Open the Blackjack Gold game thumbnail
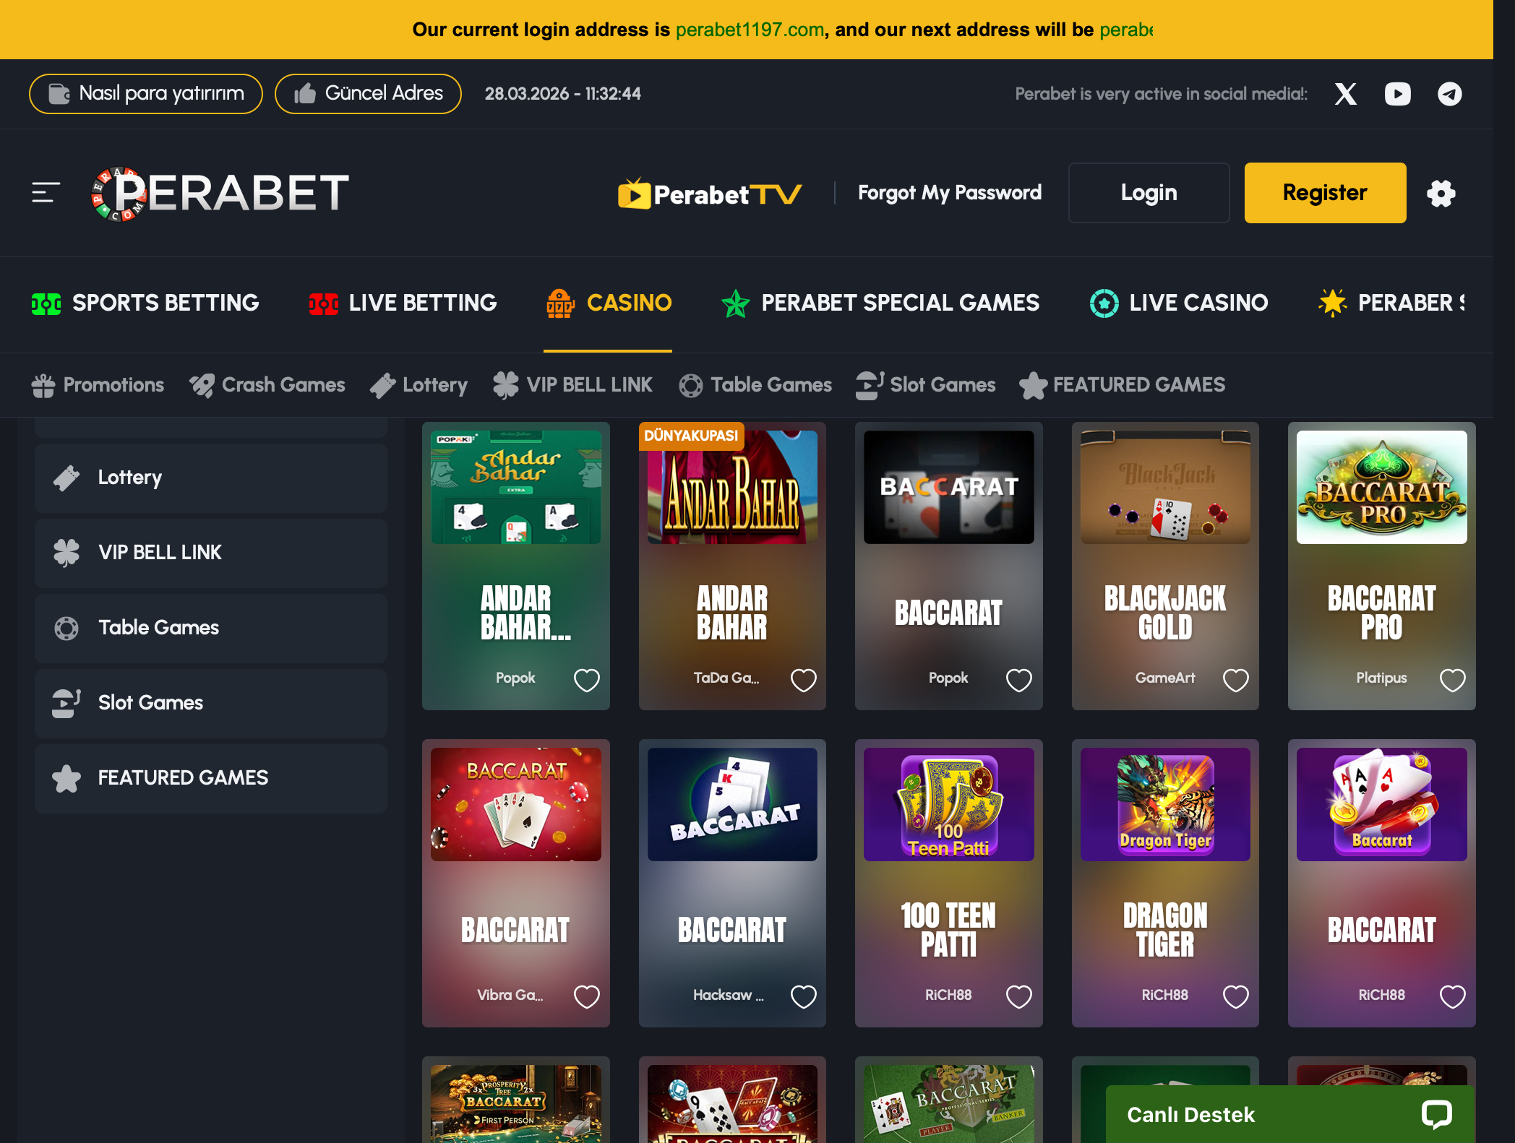Screen dimensions: 1515x1143 coord(1165,488)
